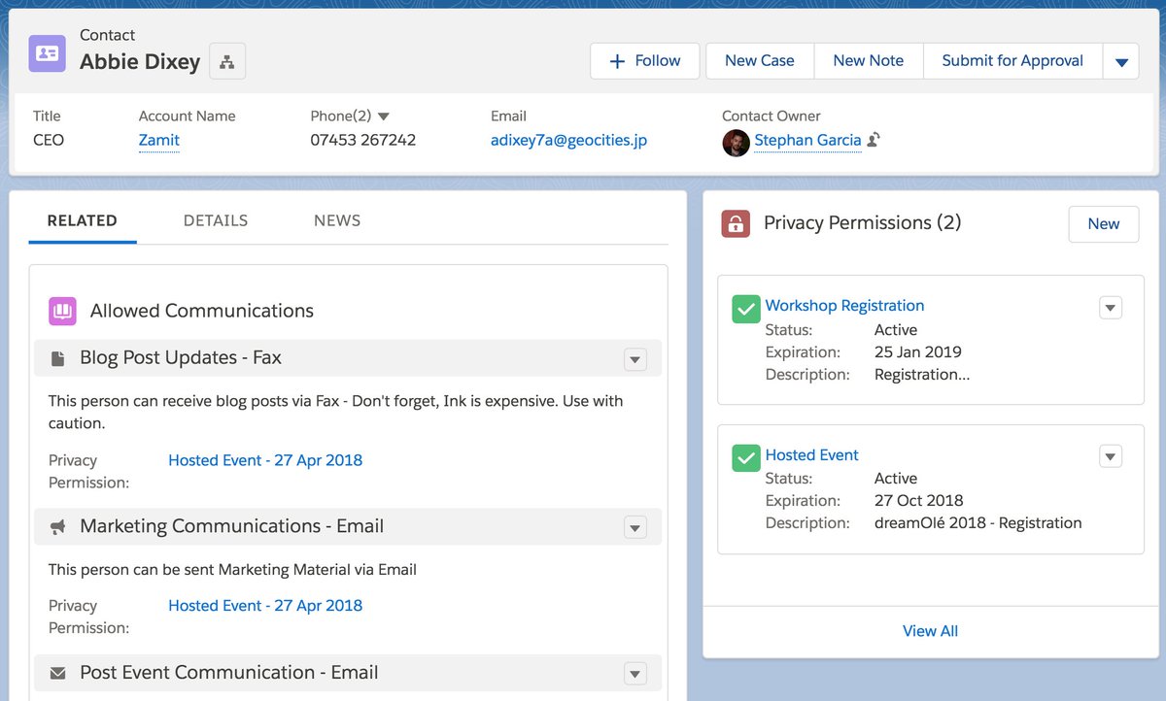
Task: Click the megaphone icon beside Marketing Communications
Action: [57, 526]
